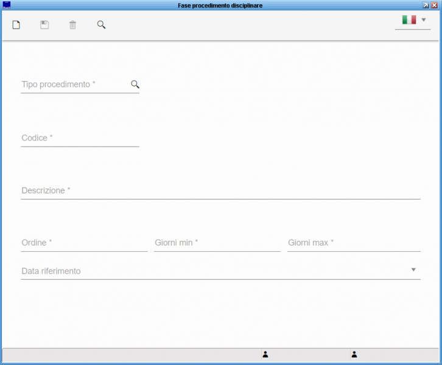Focus the Descrizione input field
Image resolution: width=442 pixels, height=365 pixels.
pos(221,190)
